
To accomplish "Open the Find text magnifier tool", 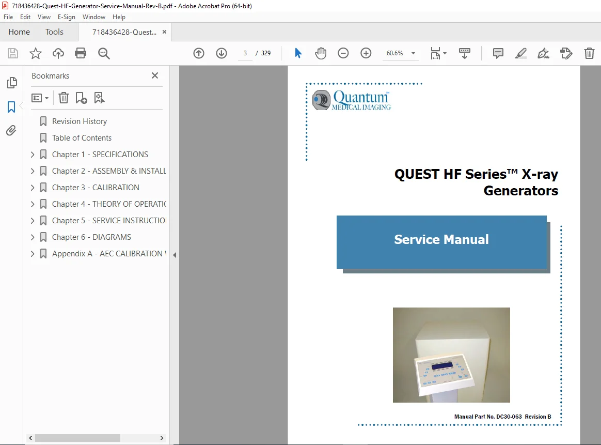I will point(104,53).
